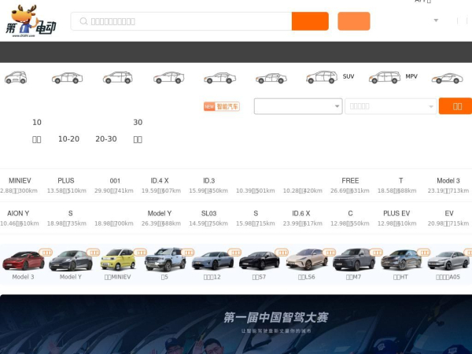
Task: Click the badge on the Model 3 thumbnail
Action: pos(46,253)
